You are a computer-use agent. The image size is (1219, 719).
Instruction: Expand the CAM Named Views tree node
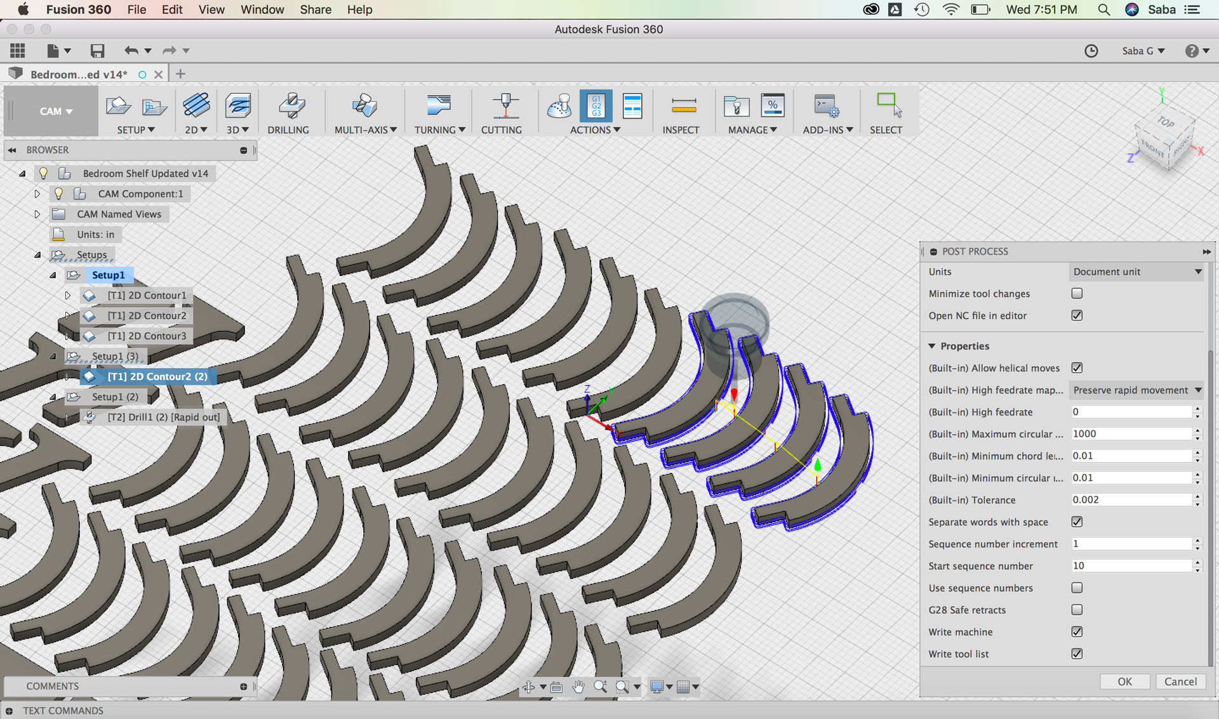(37, 214)
